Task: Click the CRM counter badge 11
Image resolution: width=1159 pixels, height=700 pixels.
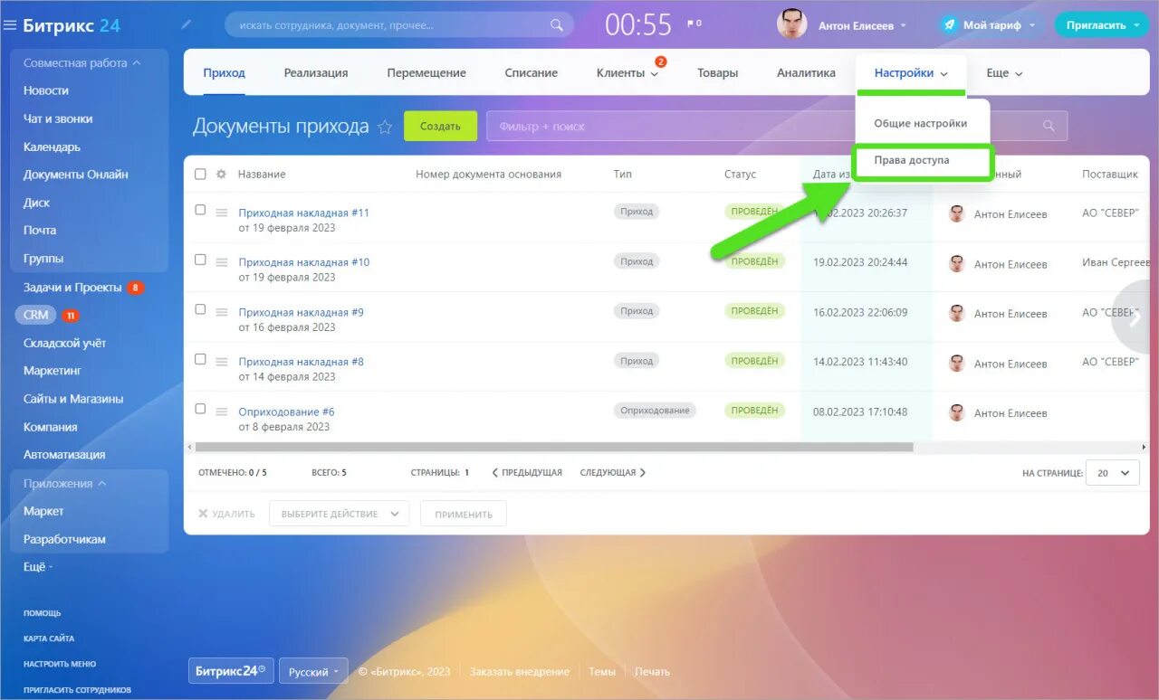Action: point(71,316)
